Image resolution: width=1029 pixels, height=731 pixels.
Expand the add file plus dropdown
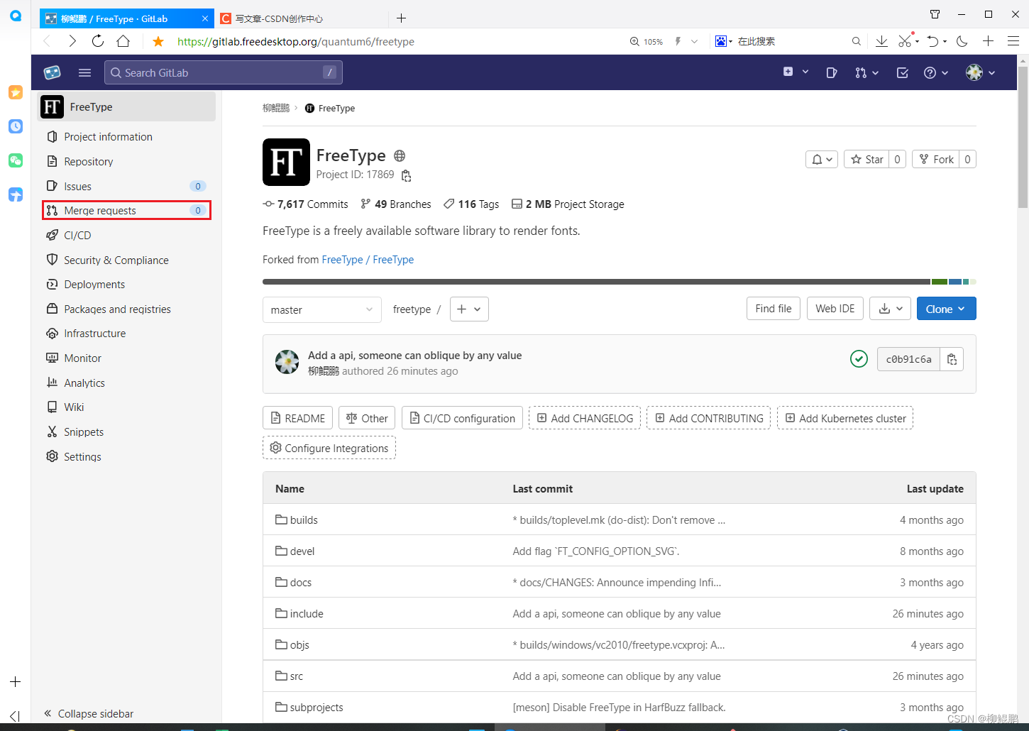pyautogui.click(x=469, y=309)
